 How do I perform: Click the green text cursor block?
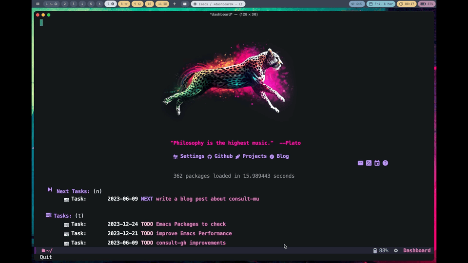(41, 23)
